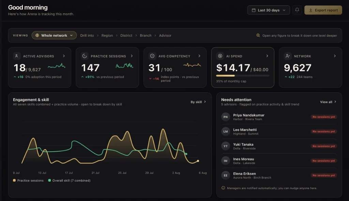The image size is (349, 201).
Task: Click Yuki Tanaka's No sessions yet badge
Action: coord(324,146)
